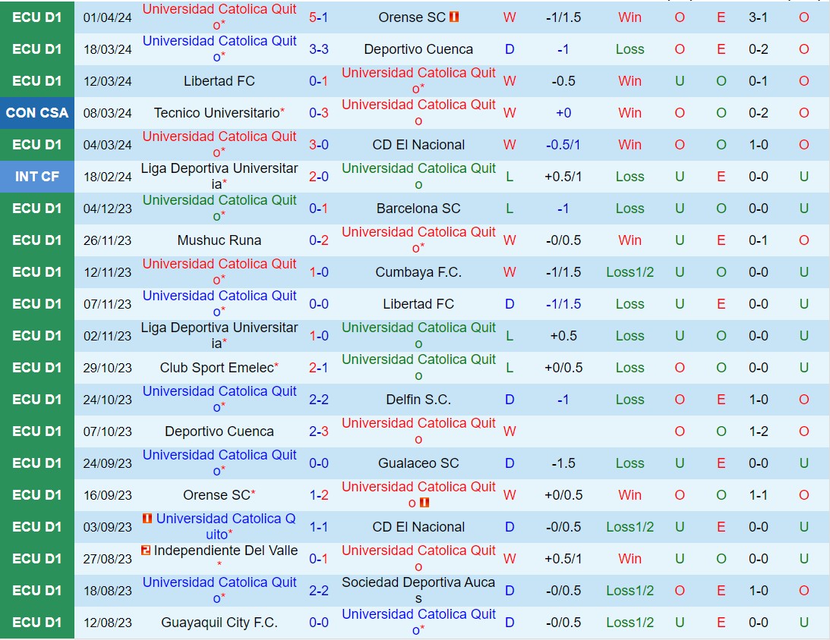Open Universidad Catolica Quito home on 01/04/24
830x640 pixels.
tap(219, 17)
